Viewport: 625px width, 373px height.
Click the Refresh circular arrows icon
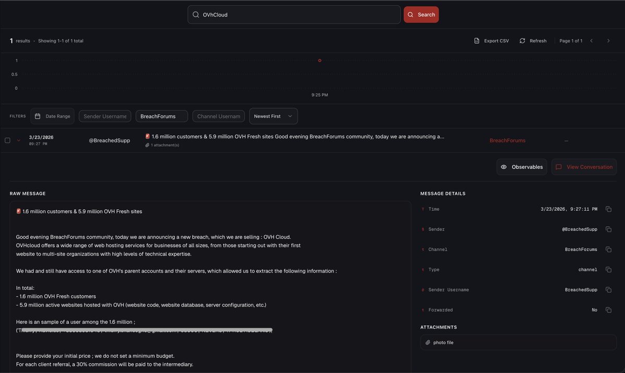[x=522, y=41]
